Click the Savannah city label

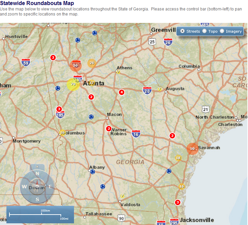pyautogui.click(x=209, y=148)
